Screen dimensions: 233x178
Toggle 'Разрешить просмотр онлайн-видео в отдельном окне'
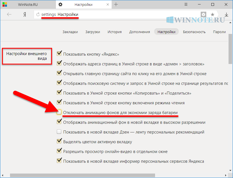59,151
